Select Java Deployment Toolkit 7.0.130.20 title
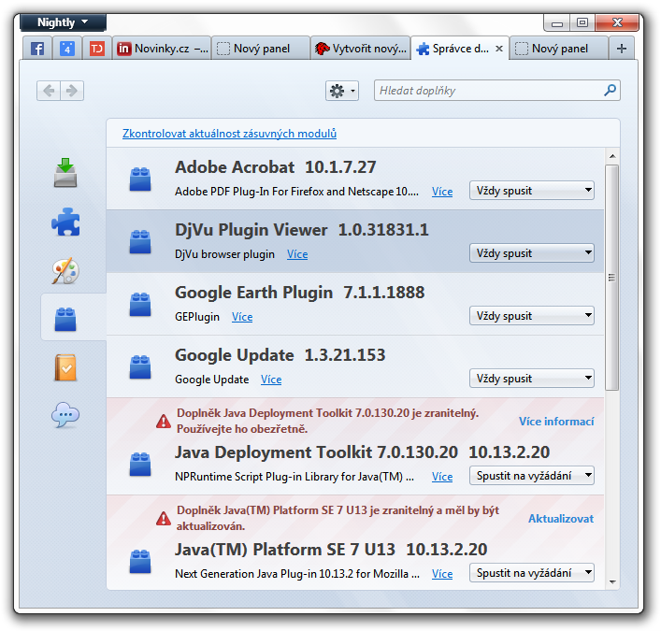 coord(316,452)
